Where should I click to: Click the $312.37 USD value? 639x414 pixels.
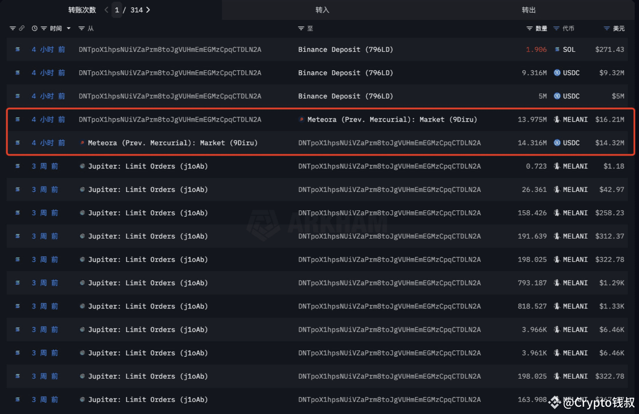(x=610, y=236)
